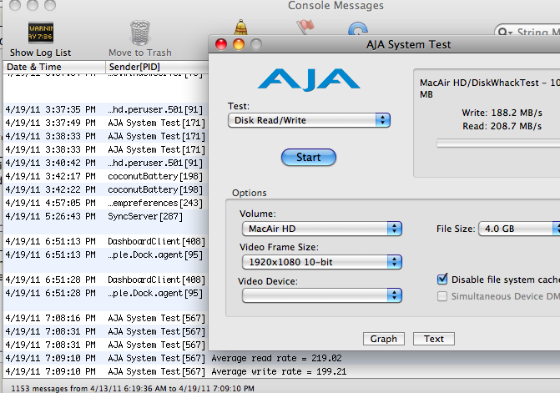Click the blue circular arrow Console toolbar icon
Screen dimensions: 560x393
(x=357, y=28)
